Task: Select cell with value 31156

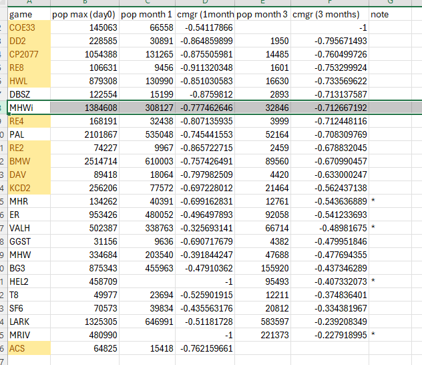Action: (85, 241)
